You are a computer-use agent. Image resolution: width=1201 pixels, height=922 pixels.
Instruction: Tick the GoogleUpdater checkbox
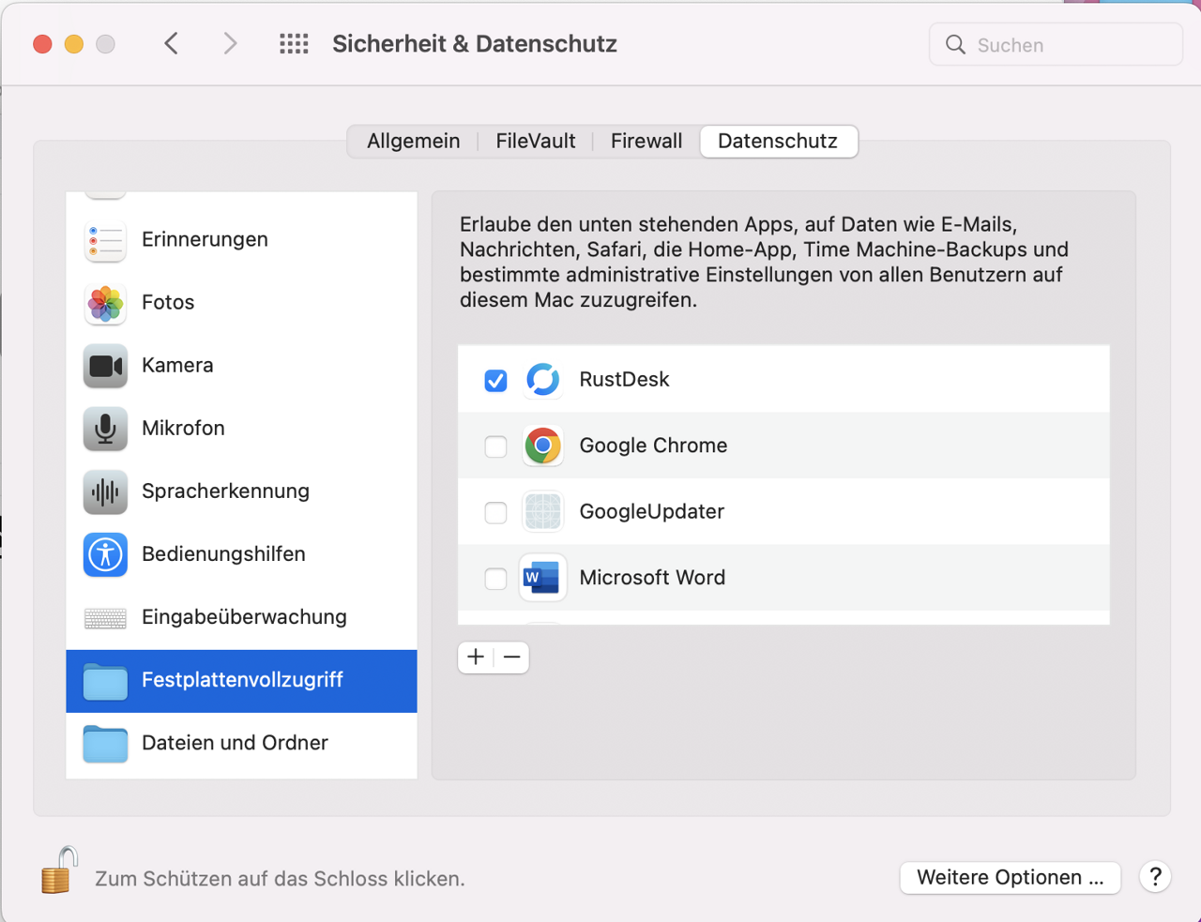point(495,512)
